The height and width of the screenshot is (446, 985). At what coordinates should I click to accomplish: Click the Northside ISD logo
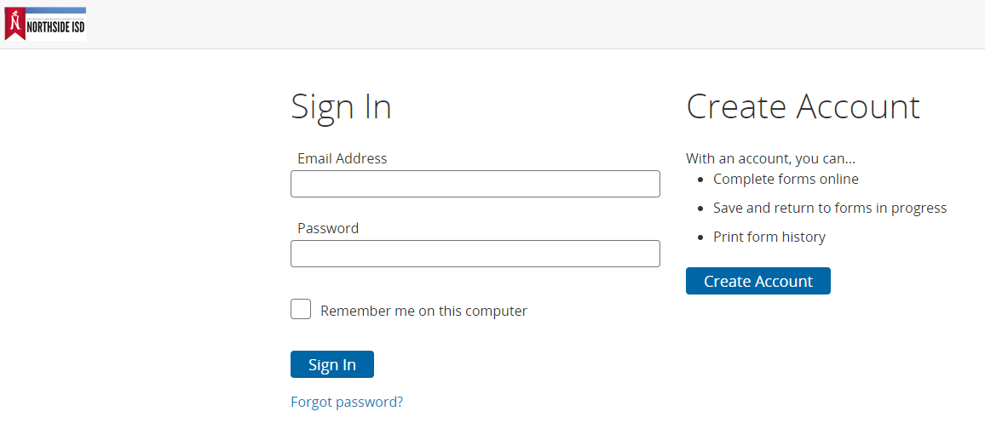[x=45, y=24]
